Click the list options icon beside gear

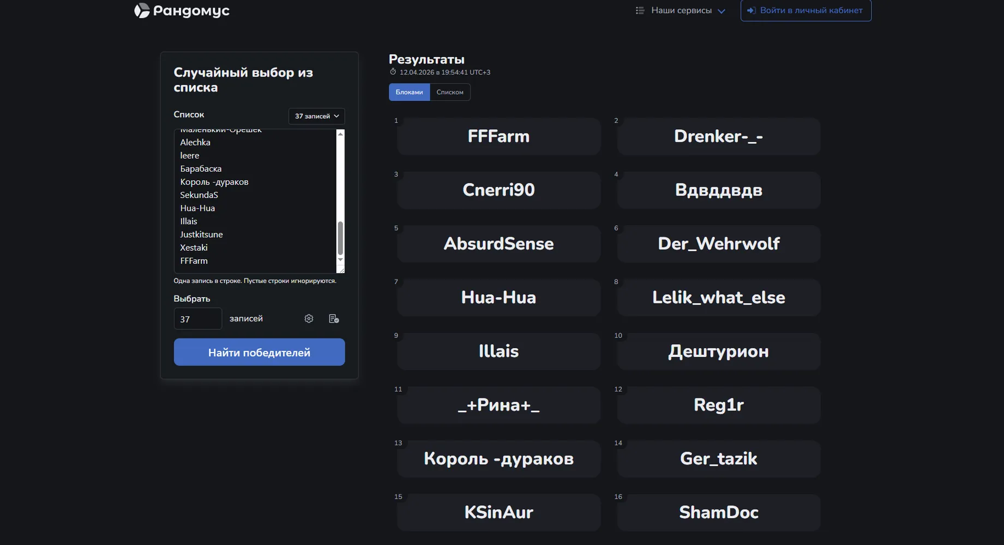(x=334, y=318)
